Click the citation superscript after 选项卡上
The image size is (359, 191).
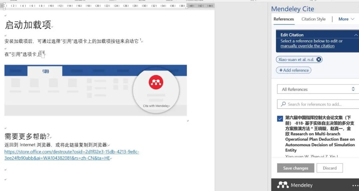(x=43, y=53)
